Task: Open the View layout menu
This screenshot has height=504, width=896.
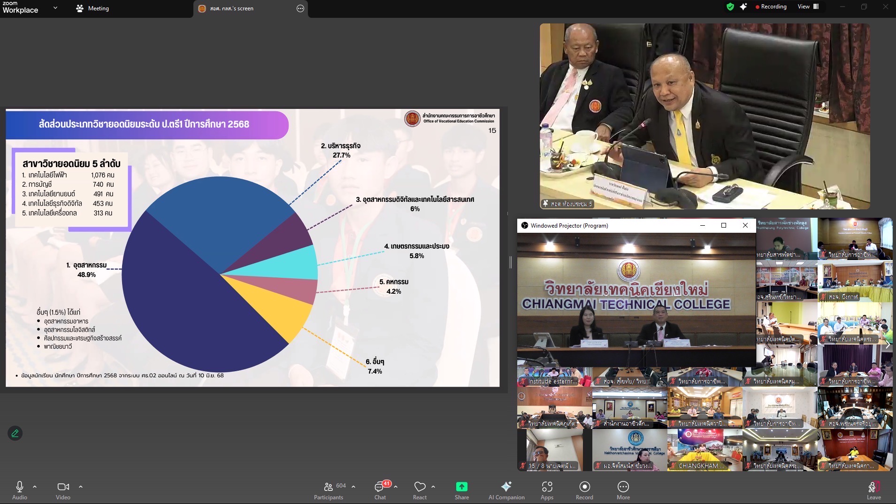Action: 808,7
